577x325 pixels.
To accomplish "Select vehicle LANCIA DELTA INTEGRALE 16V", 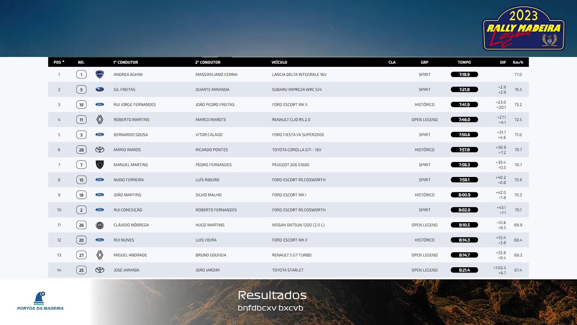I will [x=299, y=74].
